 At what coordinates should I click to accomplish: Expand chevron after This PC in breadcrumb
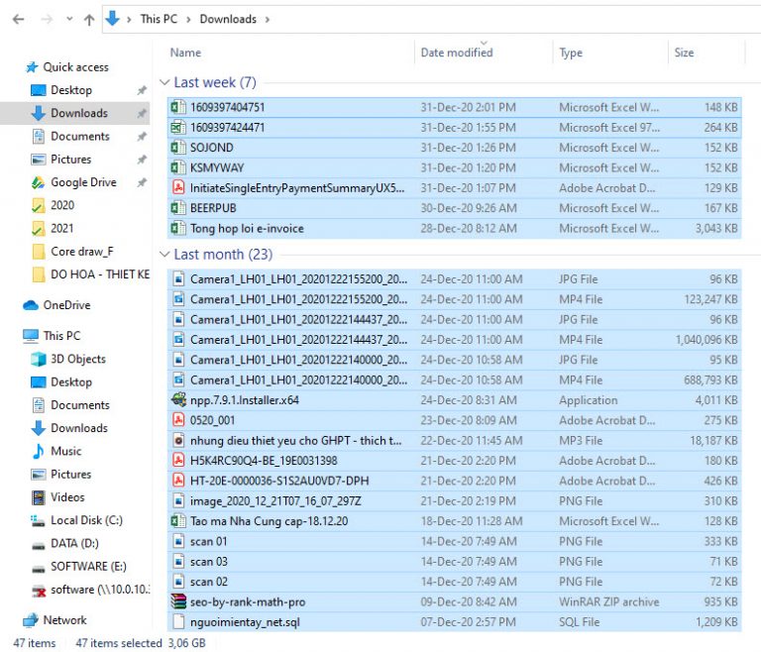189,20
